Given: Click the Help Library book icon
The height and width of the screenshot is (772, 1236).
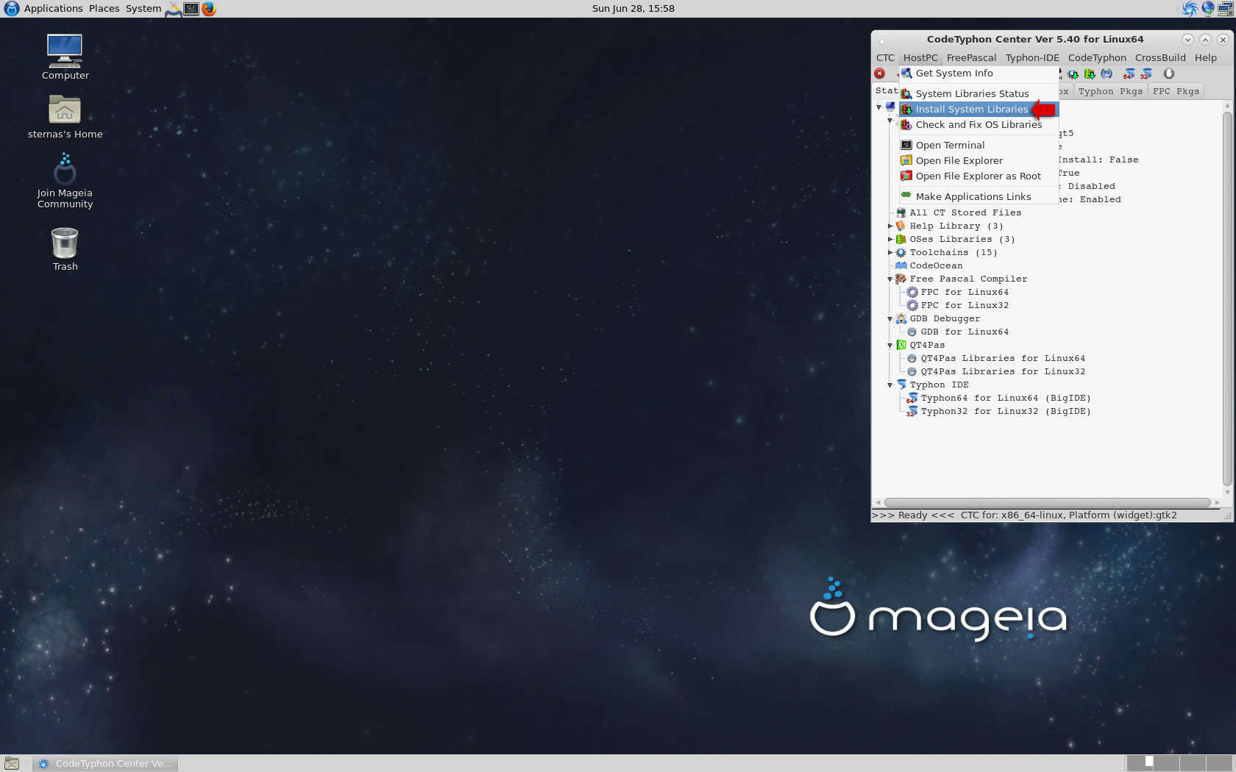Looking at the screenshot, I should coord(901,226).
